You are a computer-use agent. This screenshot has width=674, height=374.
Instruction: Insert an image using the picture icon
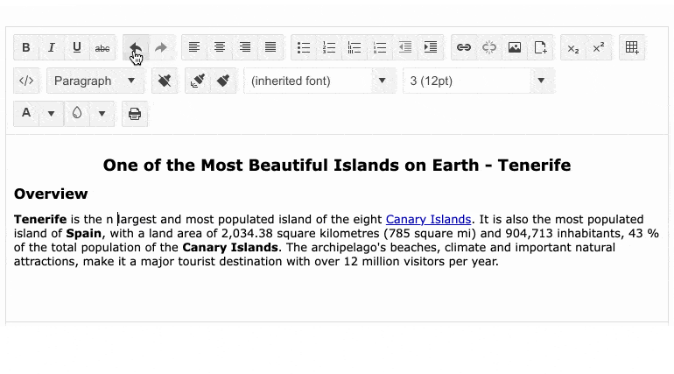click(515, 47)
